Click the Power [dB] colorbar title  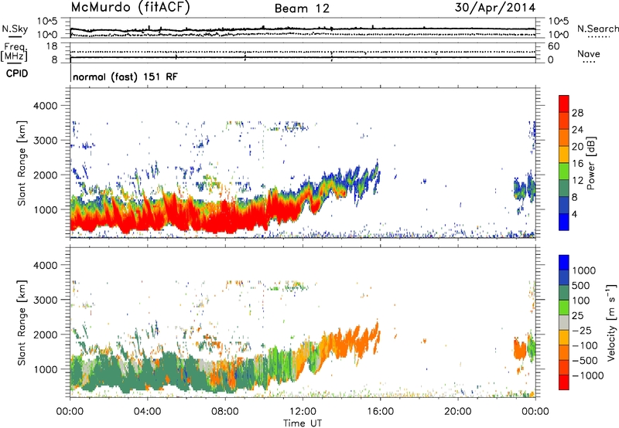(x=590, y=163)
